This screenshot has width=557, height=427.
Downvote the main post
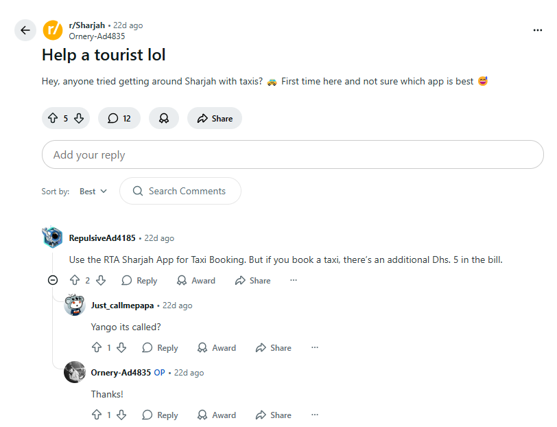79,118
